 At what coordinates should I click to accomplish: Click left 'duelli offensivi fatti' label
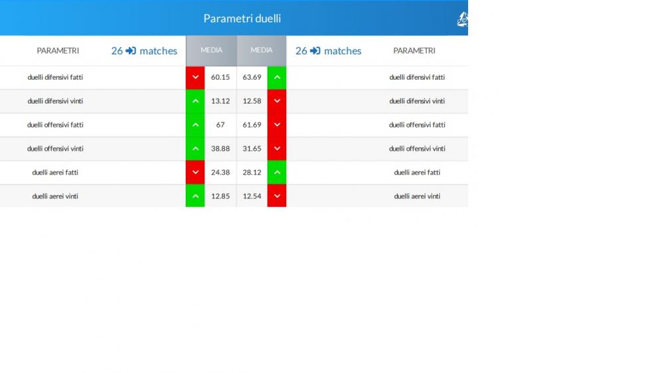click(55, 125)
